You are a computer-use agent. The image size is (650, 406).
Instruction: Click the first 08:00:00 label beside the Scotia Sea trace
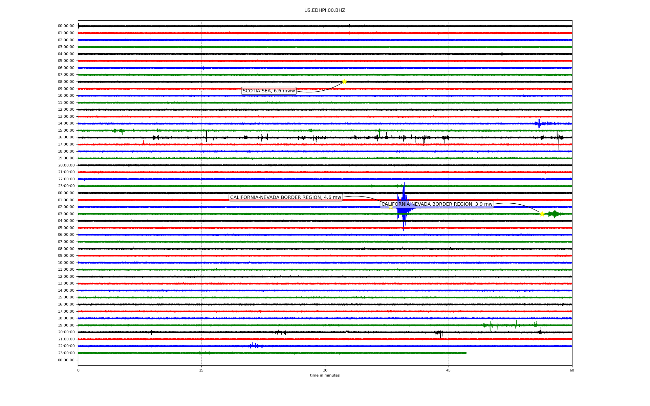click(66, 82)
